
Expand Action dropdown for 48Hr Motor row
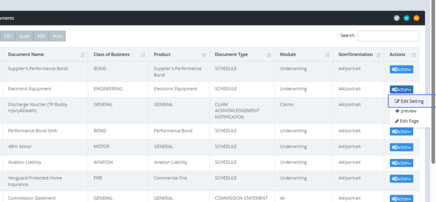pyautogui.click(x=401, y=147)
